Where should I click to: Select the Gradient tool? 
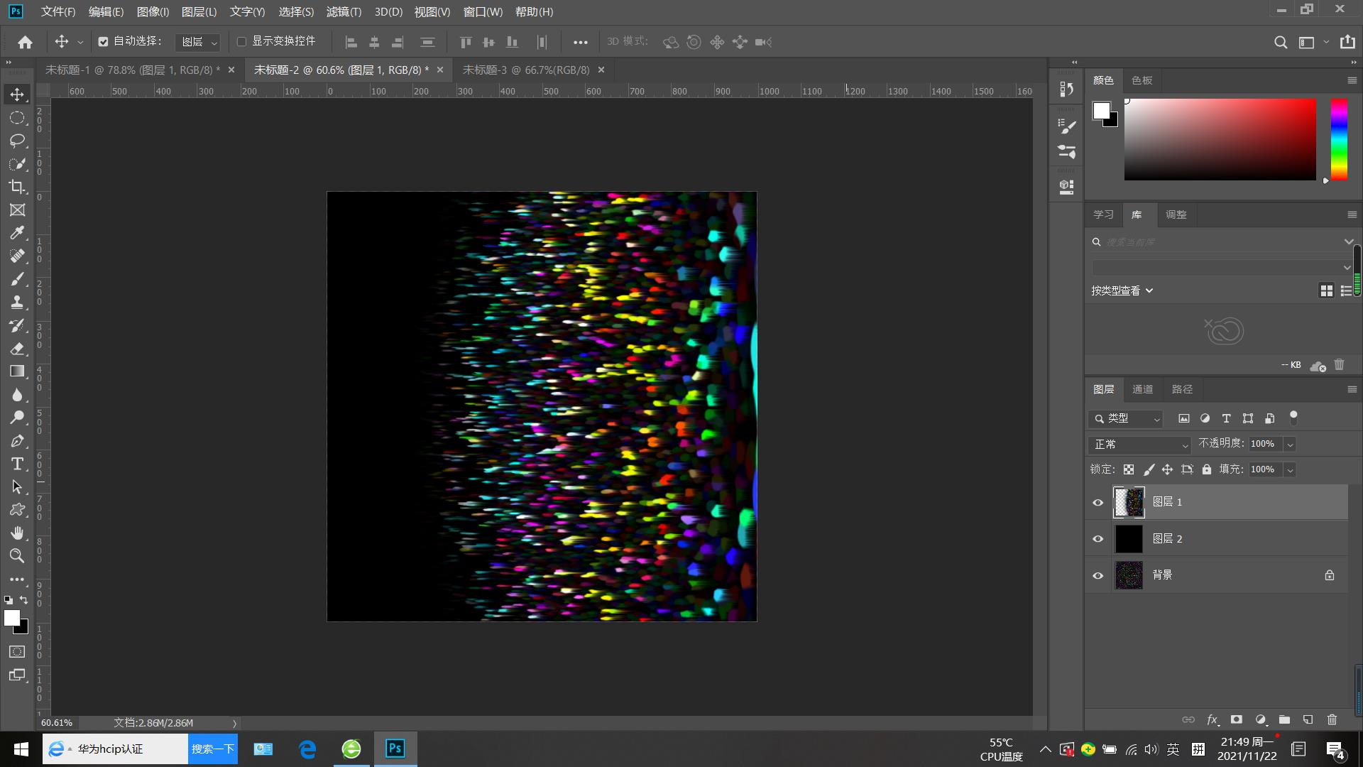[17, 371]
